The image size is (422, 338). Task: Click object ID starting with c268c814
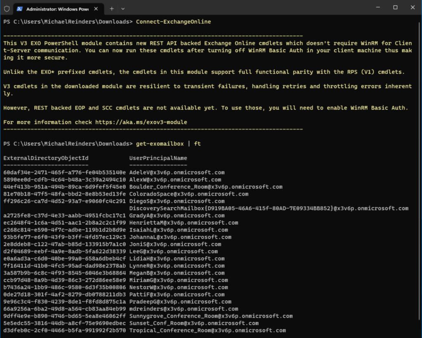tap(65, 230)
